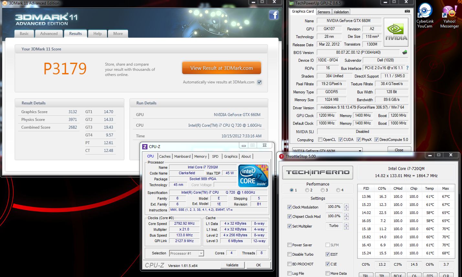Screen dimensions: 462x277
Task: Click the NVIDIA logo in GPU-Z
Action: pyautogui.click(x=396, y=32)
